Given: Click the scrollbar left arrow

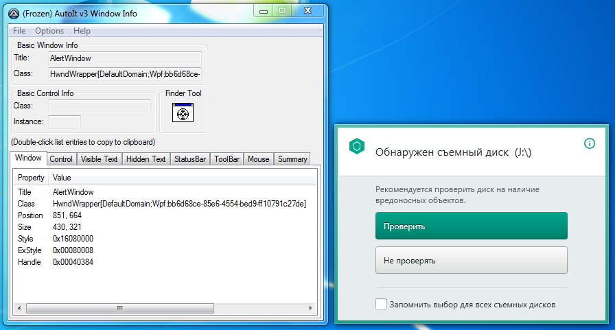Looking at the screenshot, I should tap(19, 308).
